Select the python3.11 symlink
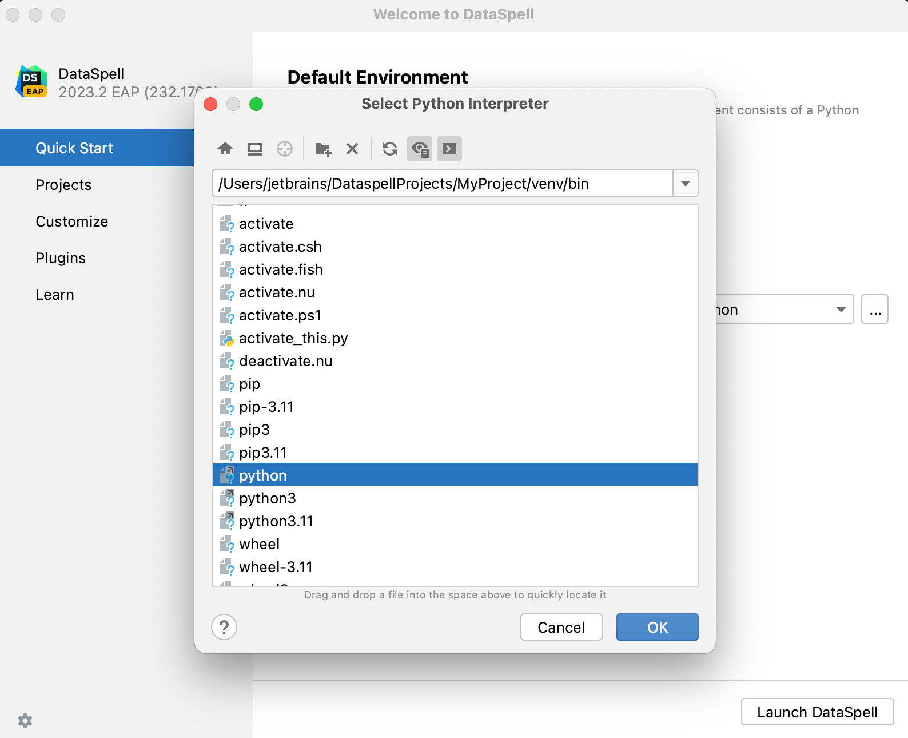 (455, 521)
